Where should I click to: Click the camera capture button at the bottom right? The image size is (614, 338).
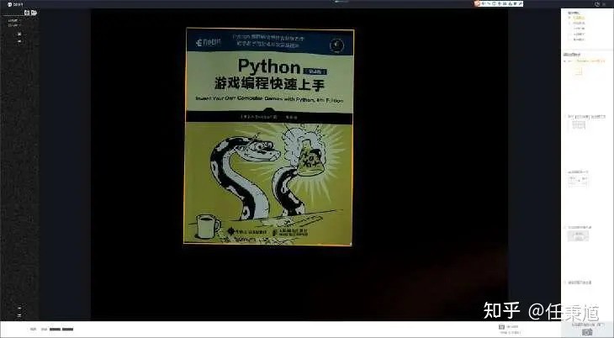point(587,332)
